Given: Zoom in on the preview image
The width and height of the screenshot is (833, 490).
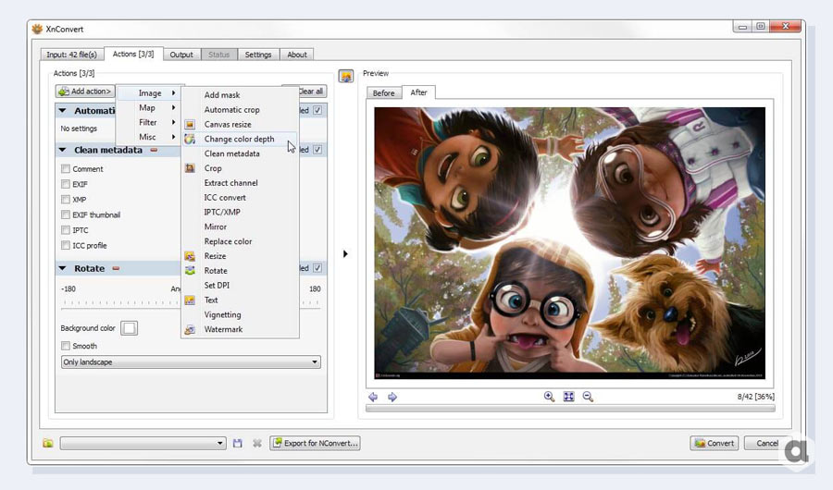Looking at the screenshot, I should 549,397.
